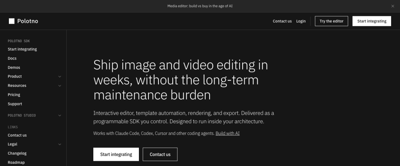This screenshot has width=400, height=166.
Task: Open the 'Media editor: build vs buy' banner link
Action: pos(200,6)
